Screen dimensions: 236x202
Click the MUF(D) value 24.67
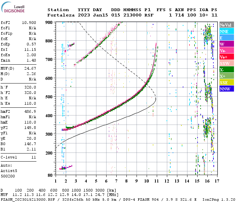tap(30, 69)
